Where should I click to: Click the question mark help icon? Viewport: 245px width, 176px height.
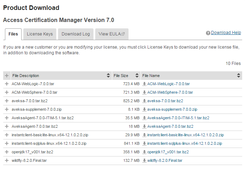click(x=208, y=33)
